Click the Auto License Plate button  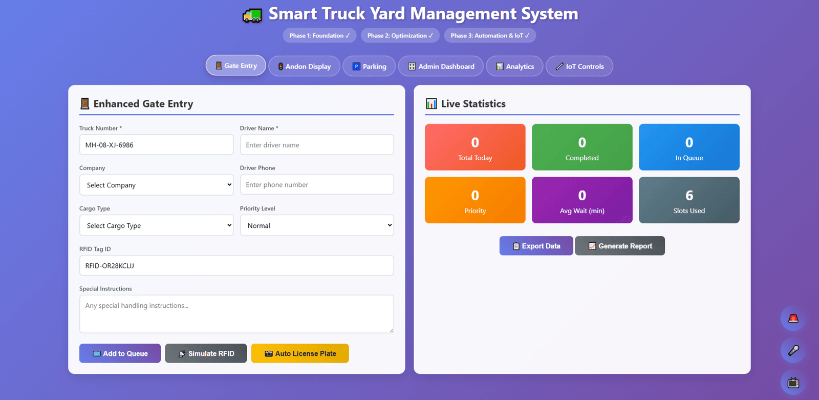[300, 353]
